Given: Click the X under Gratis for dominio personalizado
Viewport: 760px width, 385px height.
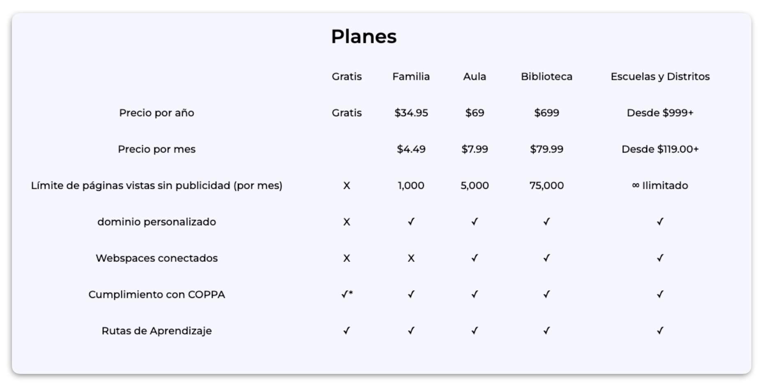Looking at the screenshot, I should click(347, 222).
